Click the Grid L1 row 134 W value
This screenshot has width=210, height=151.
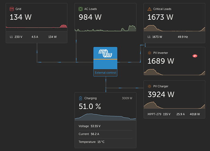point(52,37)
